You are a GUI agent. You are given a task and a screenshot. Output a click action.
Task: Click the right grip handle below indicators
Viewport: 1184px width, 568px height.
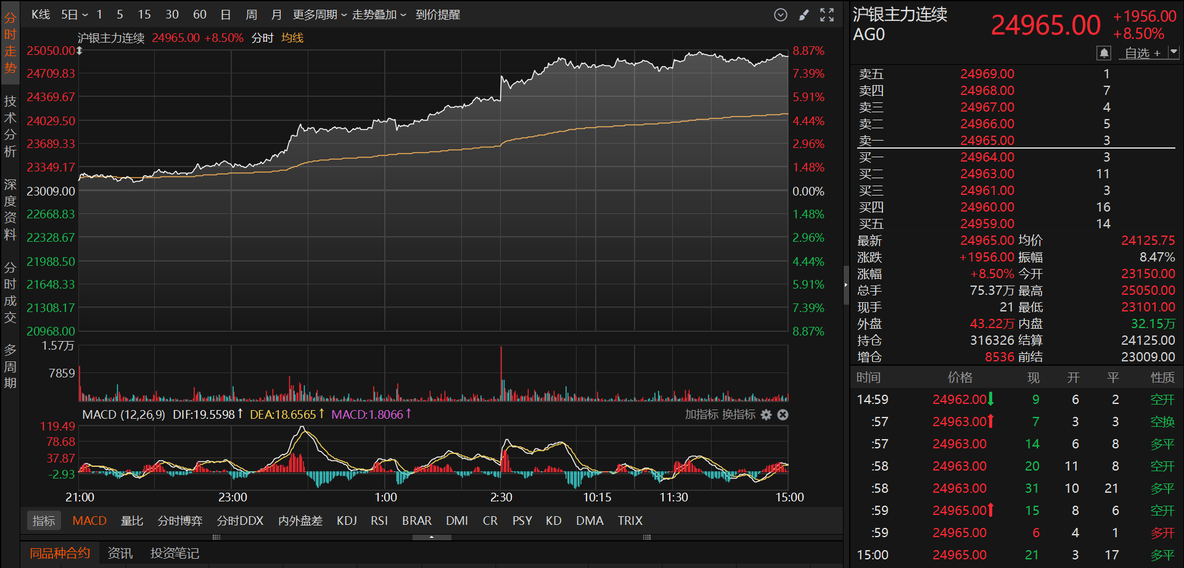647,537
